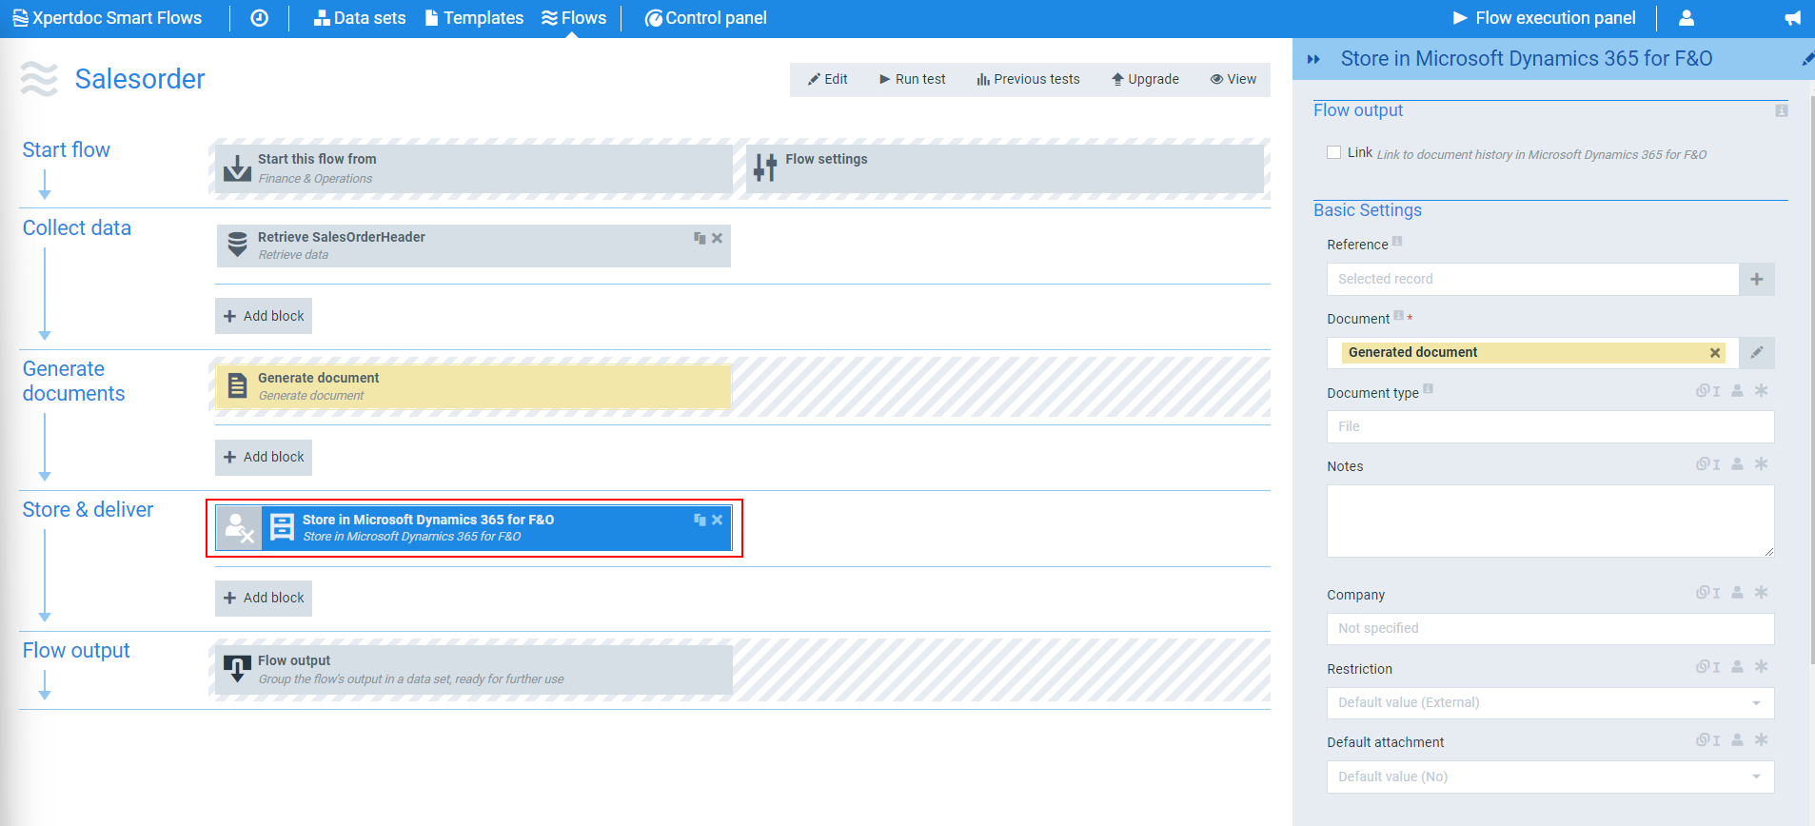Image resolution: width=1815 pixels, height=826 pixels.
Task: Click the asterisk icon for Document type
Action: tap(1762, 391)
